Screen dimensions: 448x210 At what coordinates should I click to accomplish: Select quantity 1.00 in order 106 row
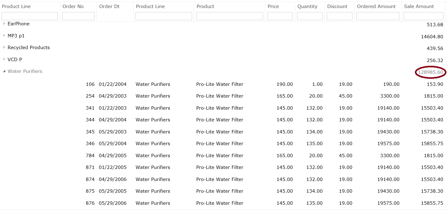(318, 84)
